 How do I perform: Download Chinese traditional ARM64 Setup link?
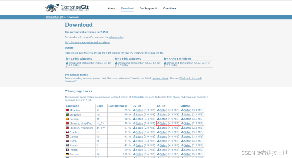tap(188, 128)
